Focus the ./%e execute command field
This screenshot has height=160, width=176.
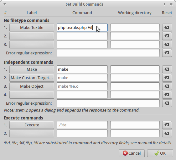[x=82, y=125]
